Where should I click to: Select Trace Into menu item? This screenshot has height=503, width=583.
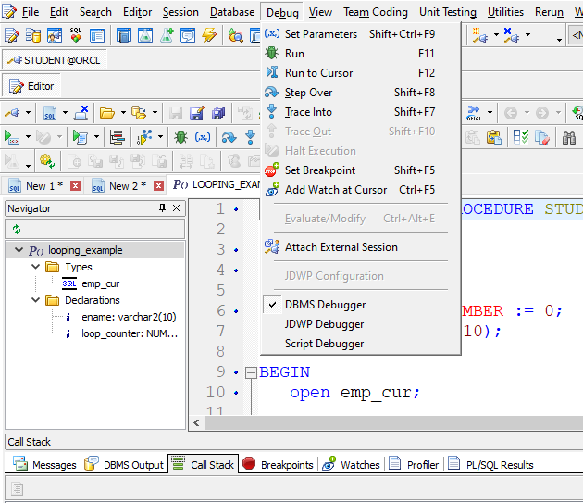pyautogui.click(x=361, y=112)
